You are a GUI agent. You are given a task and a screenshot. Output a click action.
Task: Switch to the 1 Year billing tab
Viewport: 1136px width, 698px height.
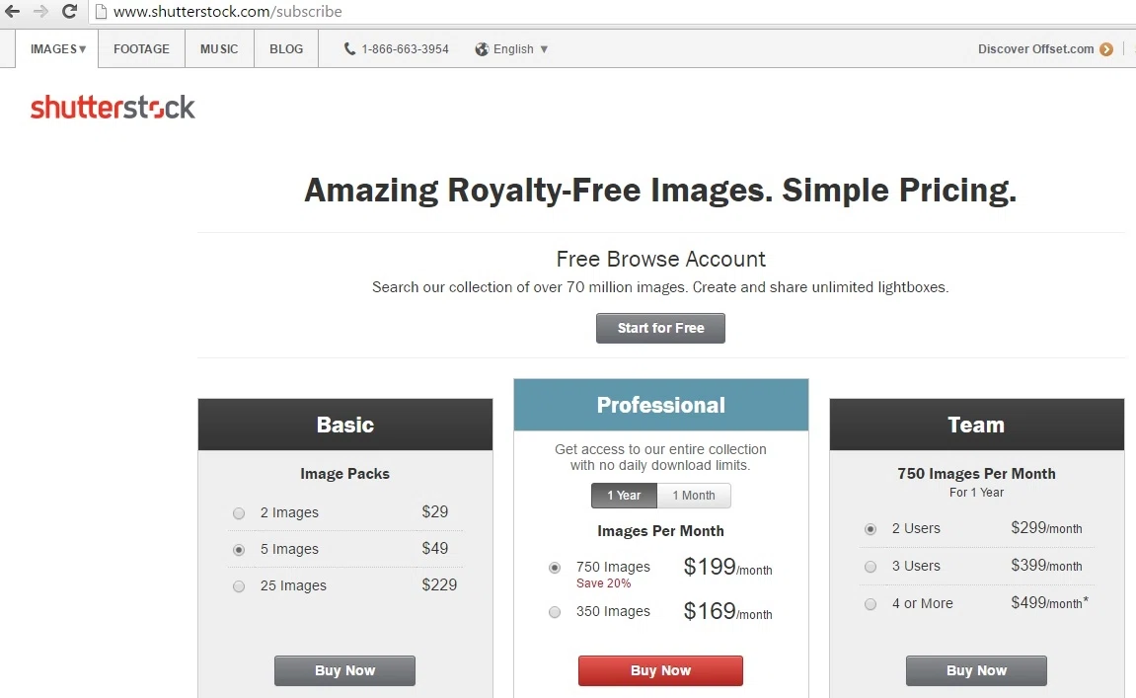click(624, 495)
